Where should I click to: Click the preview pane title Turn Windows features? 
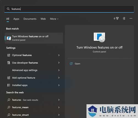99,48
